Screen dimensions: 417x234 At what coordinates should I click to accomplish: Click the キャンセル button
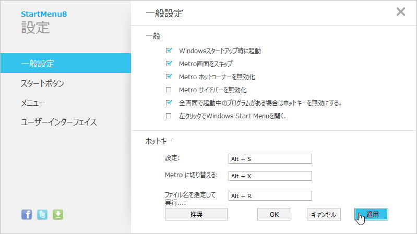point(324,214)
